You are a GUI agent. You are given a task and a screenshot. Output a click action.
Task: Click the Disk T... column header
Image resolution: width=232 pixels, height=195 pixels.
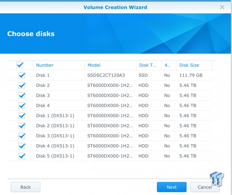[x=149, y=65]
